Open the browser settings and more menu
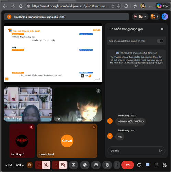This screenshot has height=172, width=171. (x=151, y=6)
